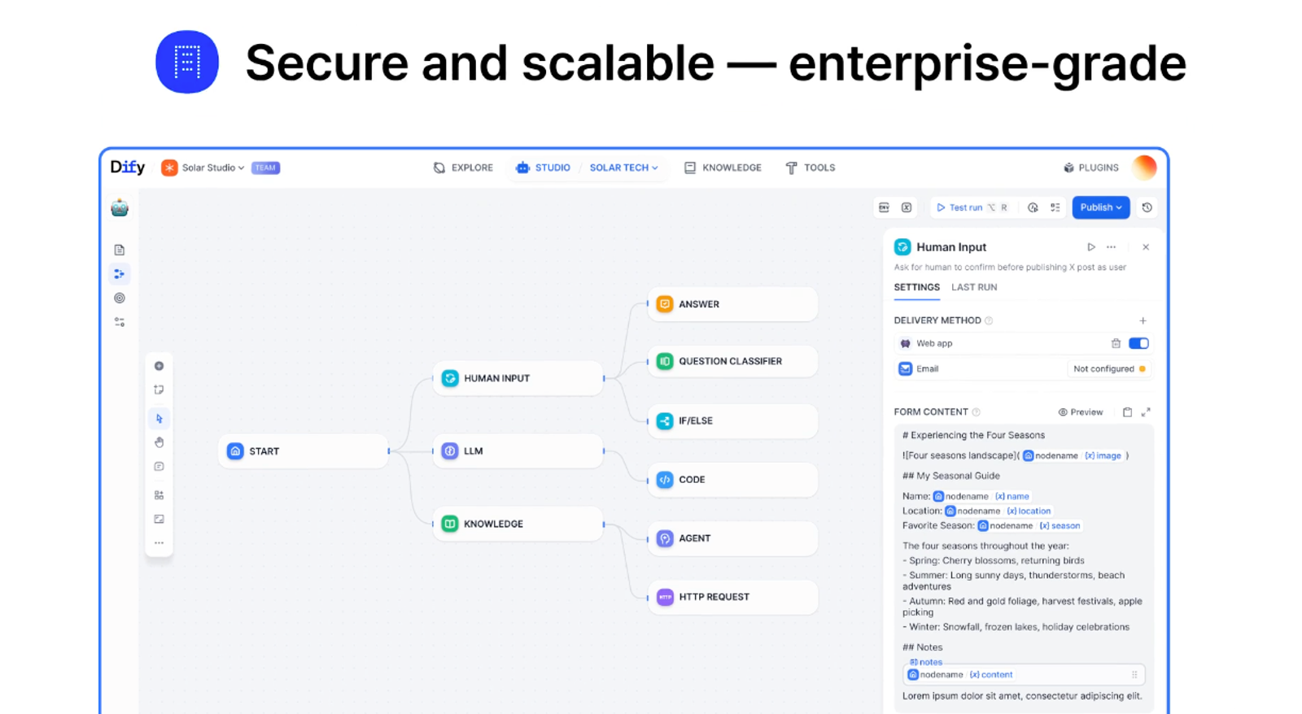Click the Test run button
This screenshot has width=1302, height=714.
pos(972,207)
